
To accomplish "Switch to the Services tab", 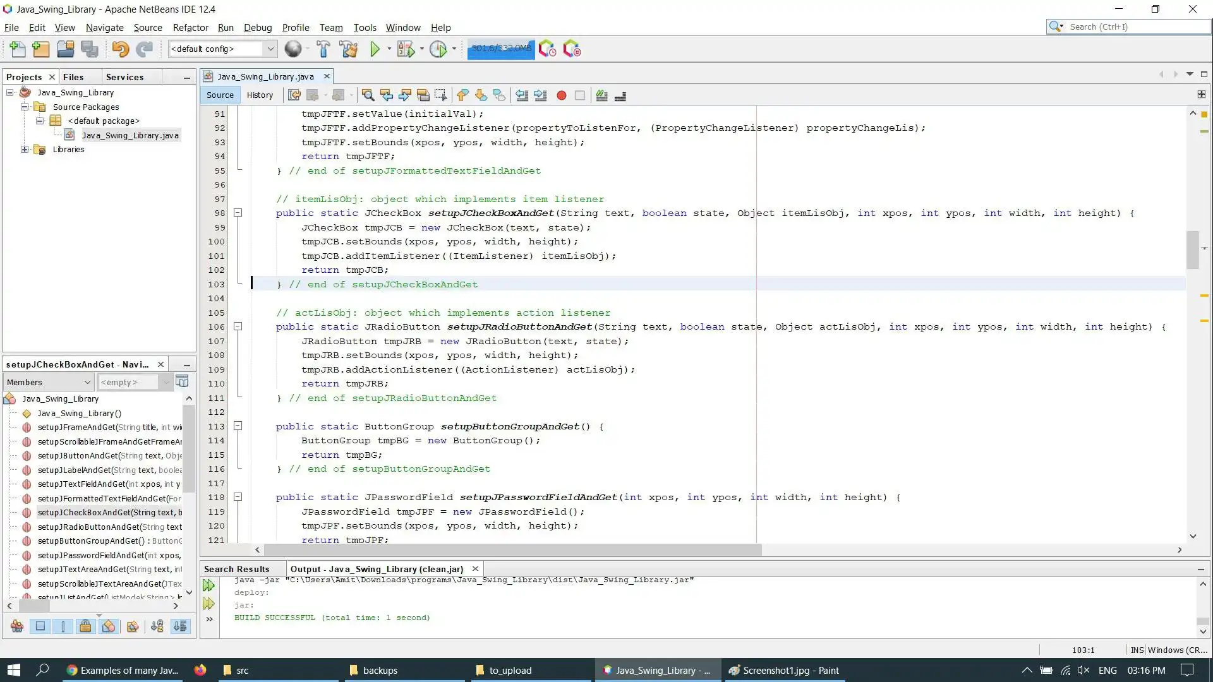I will [124, 77].
